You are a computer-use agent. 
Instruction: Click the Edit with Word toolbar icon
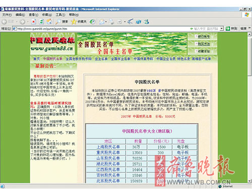coord(119,22)
